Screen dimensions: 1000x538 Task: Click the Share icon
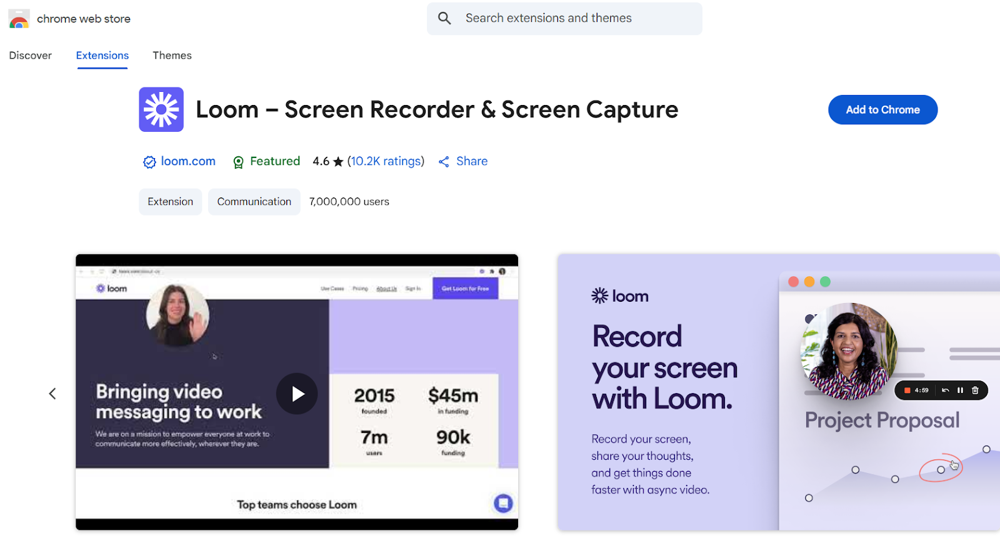click(x=444, y=162)
